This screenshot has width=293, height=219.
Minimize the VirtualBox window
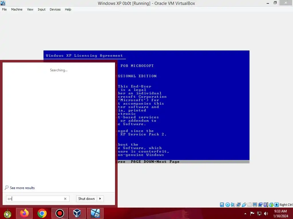pos(268,3)
